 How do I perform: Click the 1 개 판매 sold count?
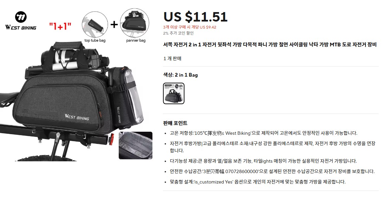pyautogui.click(x=172, y=58)
